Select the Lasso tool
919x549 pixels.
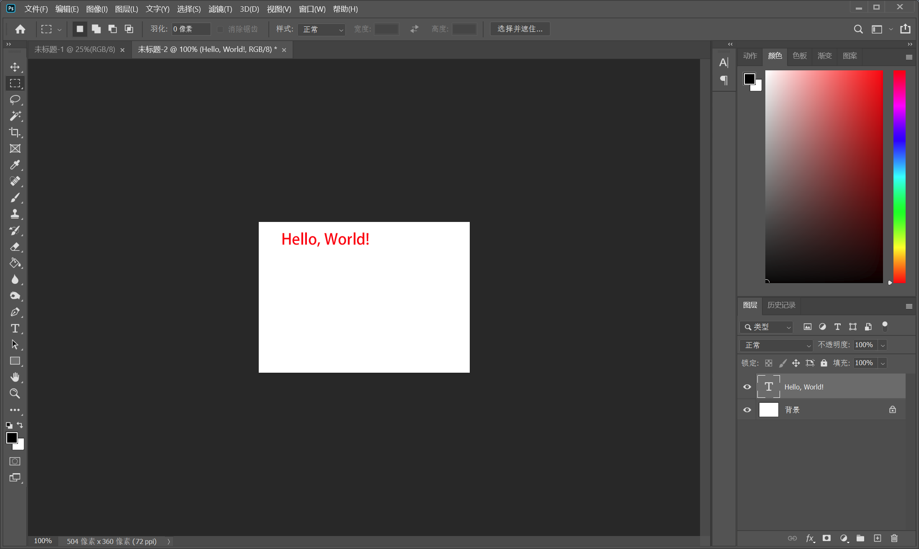click(x=15, y=100)
